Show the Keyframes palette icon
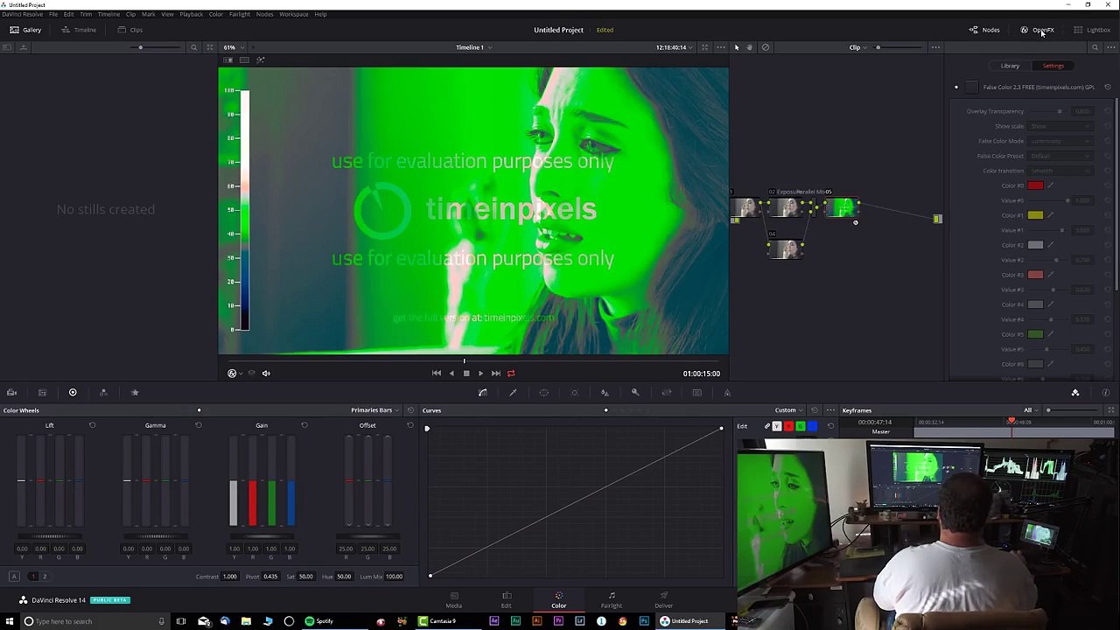 tap(1075, 393)
